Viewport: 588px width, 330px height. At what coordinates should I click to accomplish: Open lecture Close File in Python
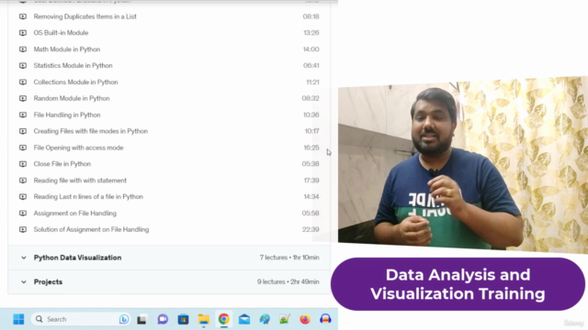(x=62, y=164)
